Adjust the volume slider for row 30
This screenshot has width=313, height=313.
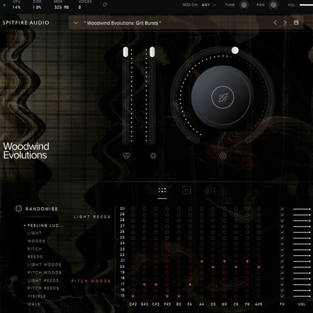(x=302, y=209)
